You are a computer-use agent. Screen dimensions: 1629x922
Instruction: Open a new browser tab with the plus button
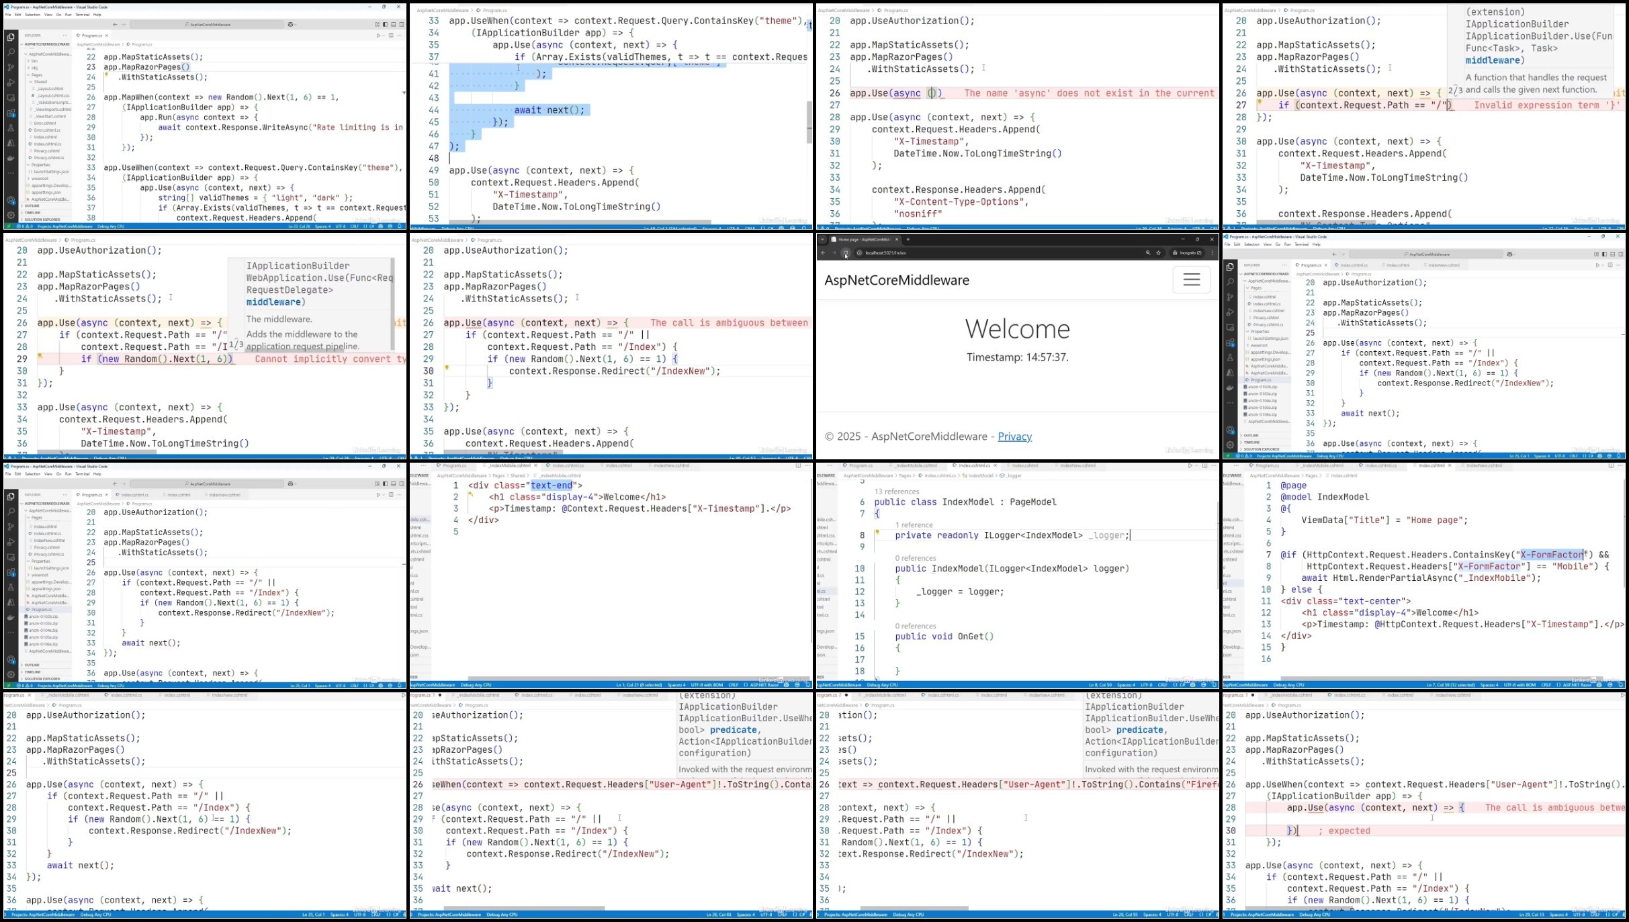(908, 239)
